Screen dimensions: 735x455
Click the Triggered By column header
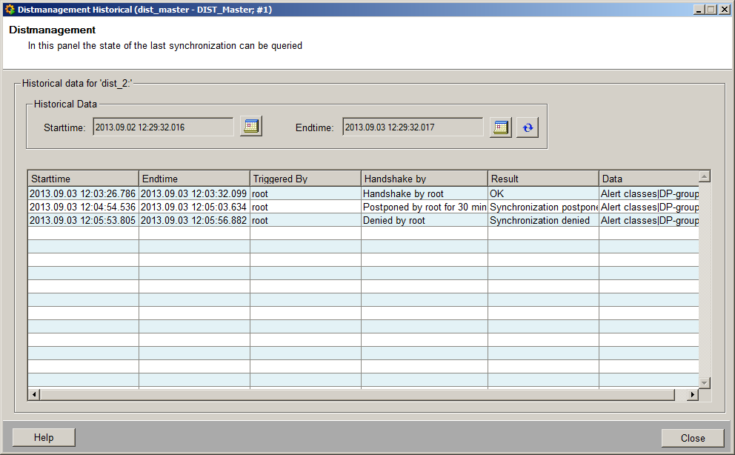[x=305, y=179]
